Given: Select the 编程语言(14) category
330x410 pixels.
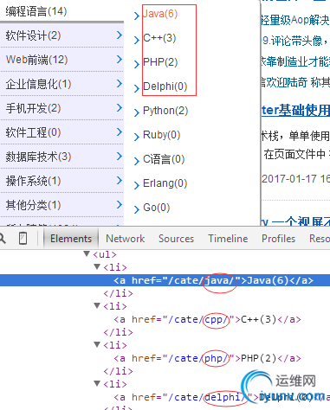Looking at the screenshot, I should 36,11.
